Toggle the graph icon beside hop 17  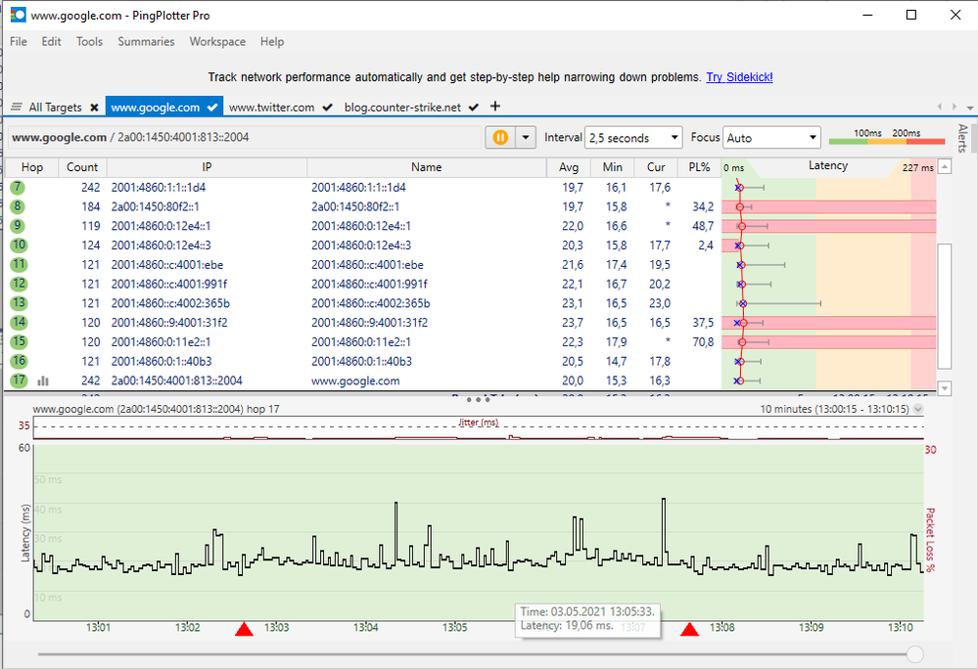point(43,380)
